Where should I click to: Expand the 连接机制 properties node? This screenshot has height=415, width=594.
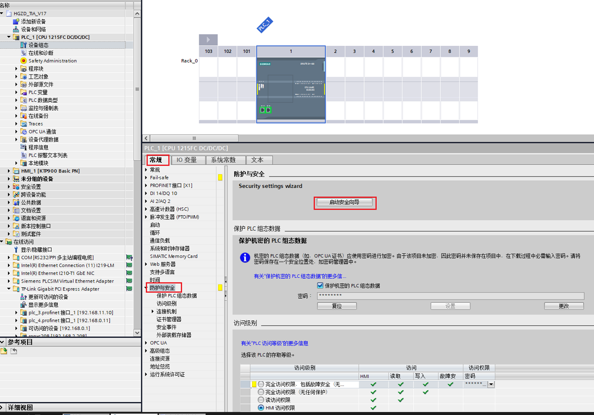(x=152, y=311)
